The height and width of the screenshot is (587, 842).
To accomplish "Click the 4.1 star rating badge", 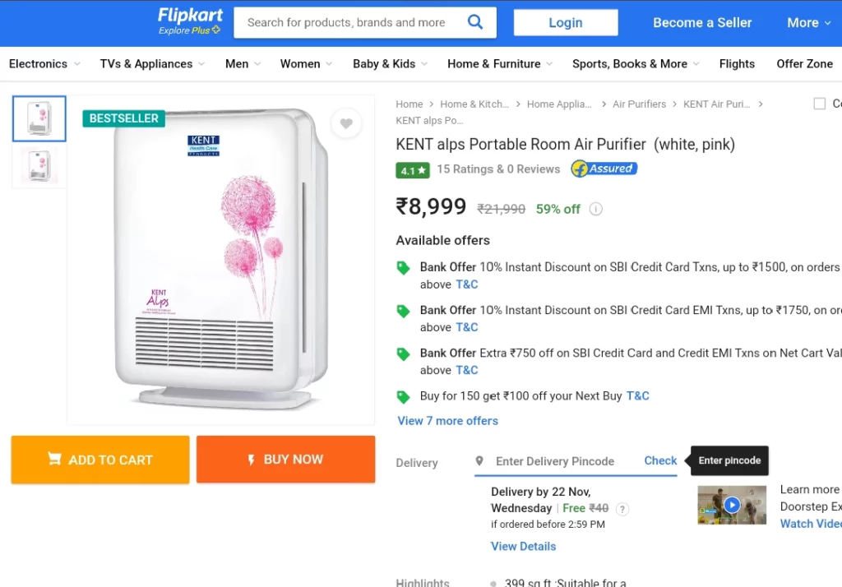I will pos(413,170).
